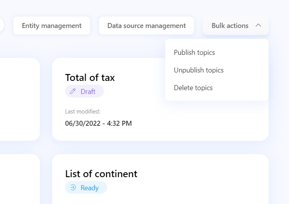Open the List of continent topic title
Screen dimensions: 289x204
click(x=101, y=174)
